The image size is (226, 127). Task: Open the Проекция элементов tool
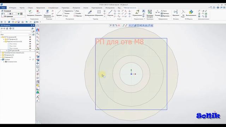(x=47, y=13)
